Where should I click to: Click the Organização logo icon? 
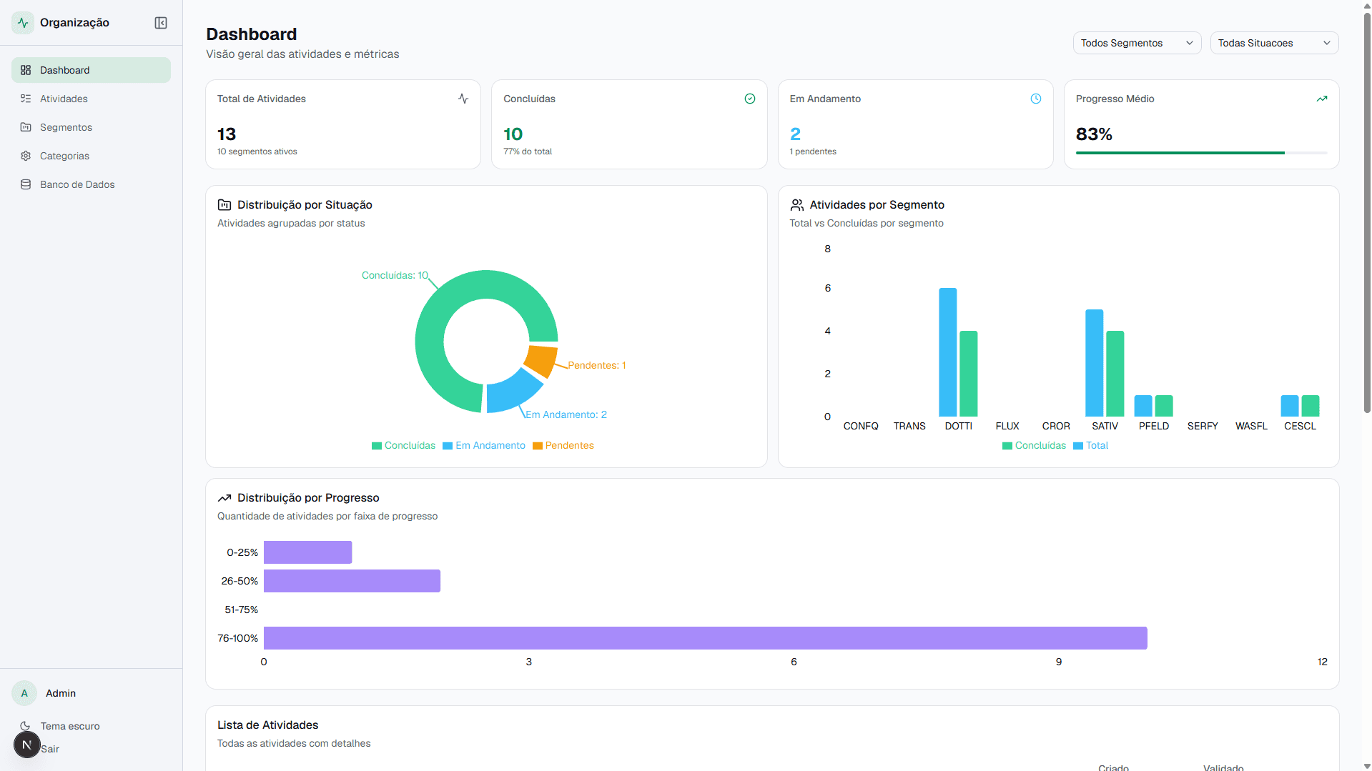tap(23, 23)
